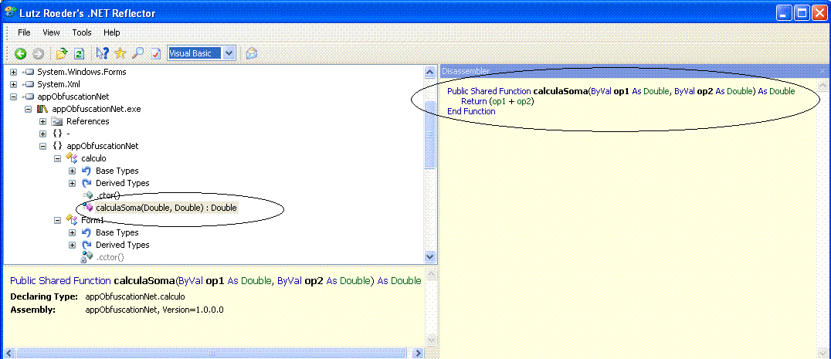The width and height of the screenshot is (831, 359).
Task: Click the assembly version text Version=1.0.0.0
Action: (x=193, y=310)
